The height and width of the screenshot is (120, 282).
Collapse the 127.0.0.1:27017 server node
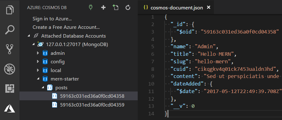point(33,44)
